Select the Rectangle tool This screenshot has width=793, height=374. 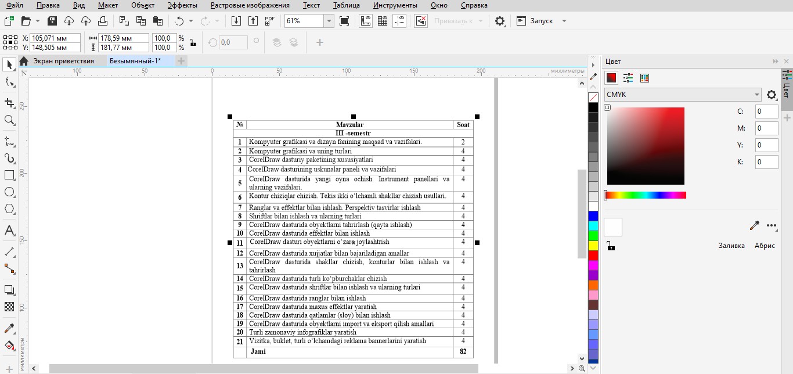[9, 175]
